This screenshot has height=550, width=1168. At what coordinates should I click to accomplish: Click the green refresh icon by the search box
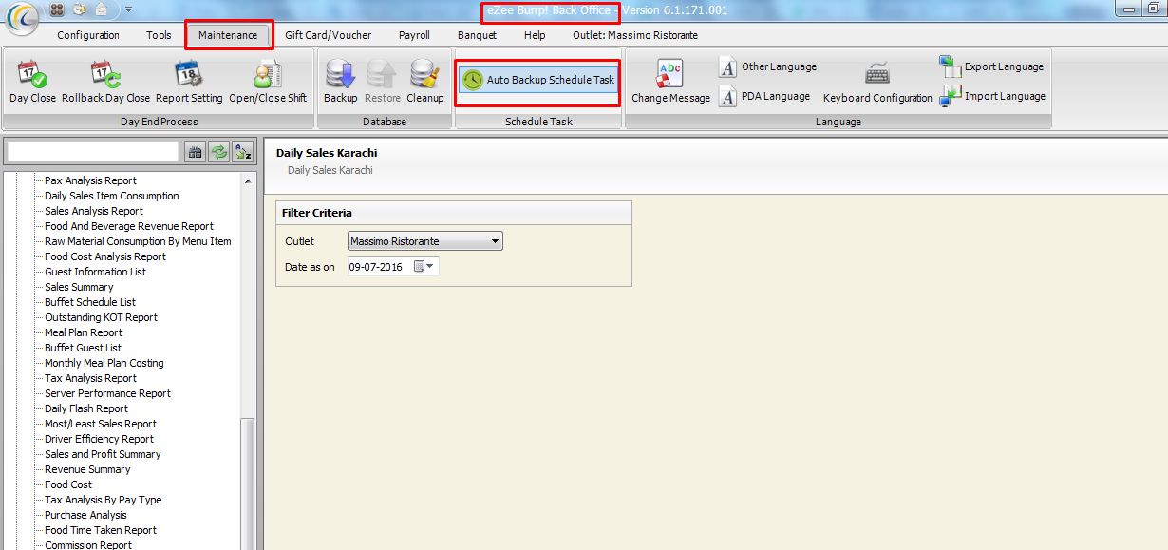(x=219, y=152)
